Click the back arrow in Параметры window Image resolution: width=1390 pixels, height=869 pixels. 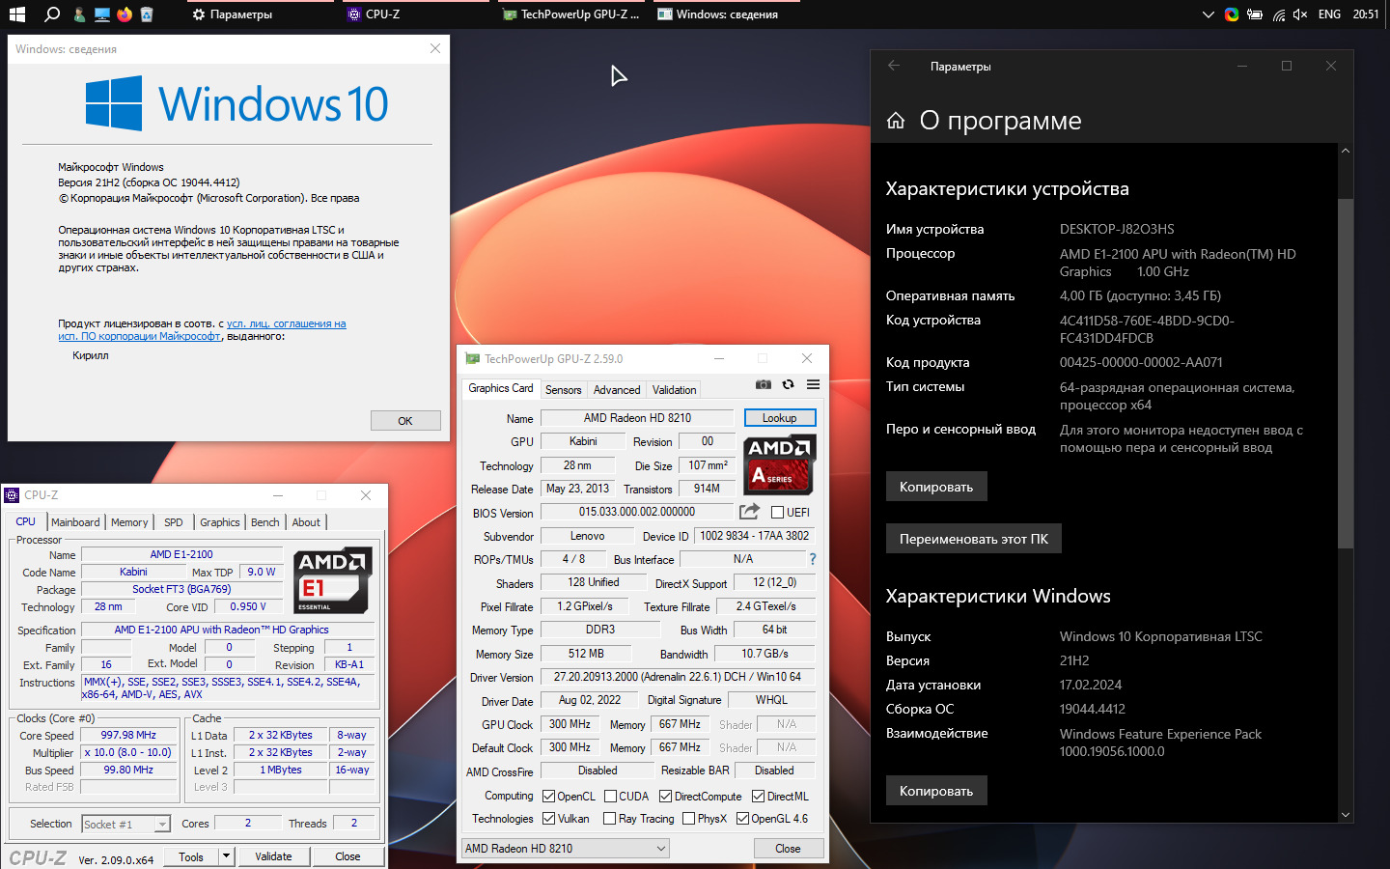tap(894, 66)
